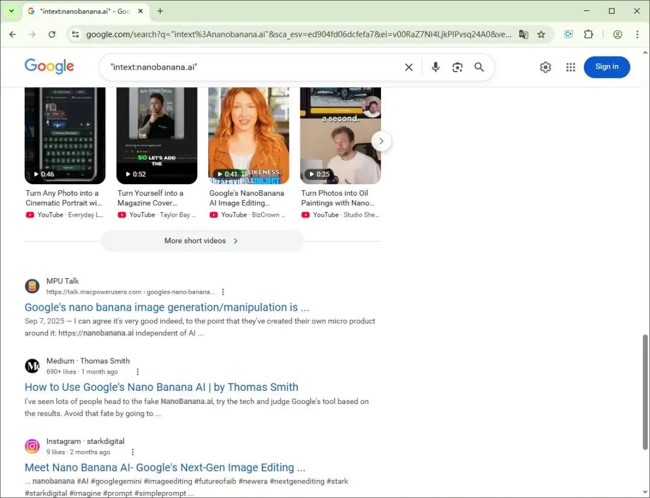This screenshot has height=498, width=650.
Task: Click the page vertical scrollbar thumb
Action: (x=645, y=392)
